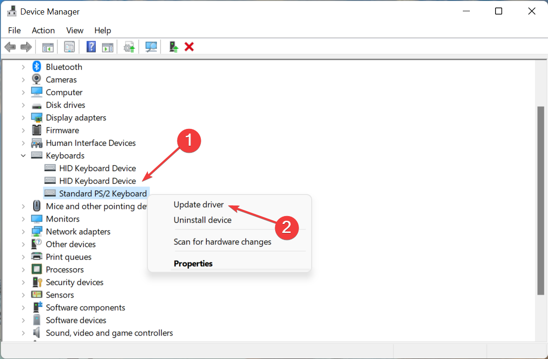This screenshot has width=548, height=359.
Task: Select the Security devices label
Action: (x=74, y=282)
